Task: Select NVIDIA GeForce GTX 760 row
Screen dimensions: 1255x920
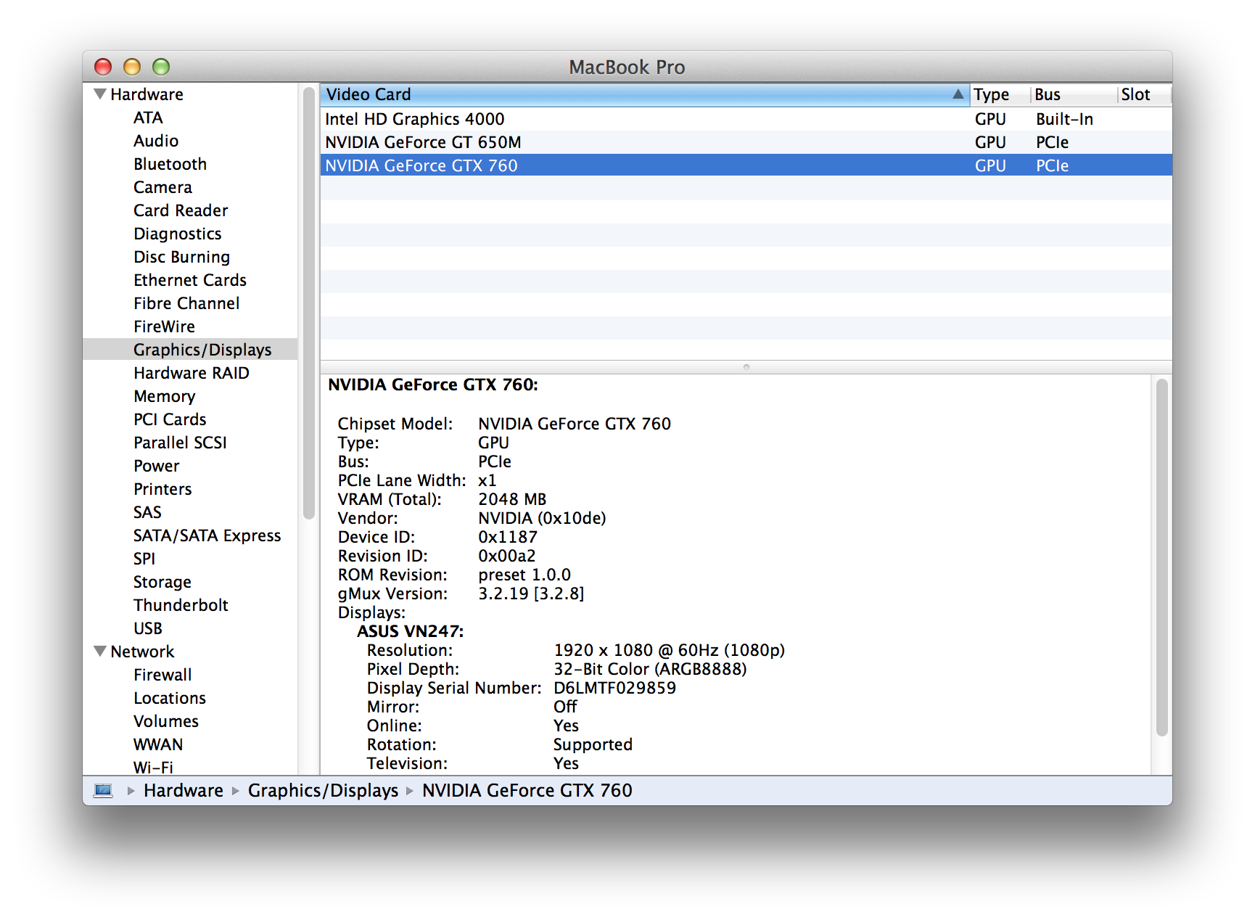Action: click(746, 165)
